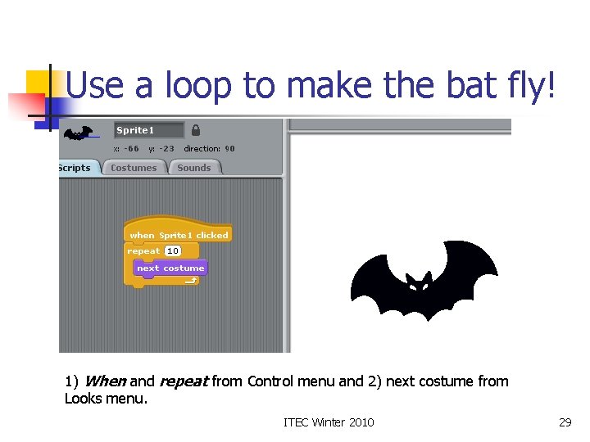Open the Costumes tab
Image resolution: width=590 pixels, height=442 pixels.
pyautogui.click(x=134, y=168)
